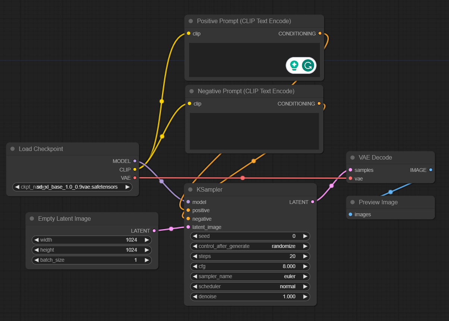Decrease the cfg value with the left arrow
449x321 pixels.
(195, 266)
